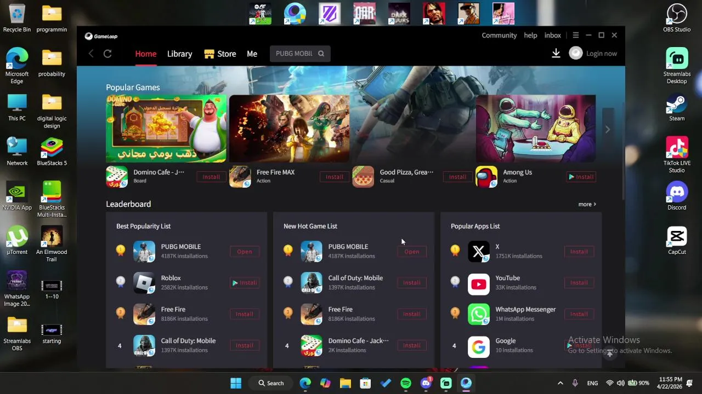This screenshot has height=394, width=702.
Task: Install Roblox in Best Popularity List
Action: (245, 283)
